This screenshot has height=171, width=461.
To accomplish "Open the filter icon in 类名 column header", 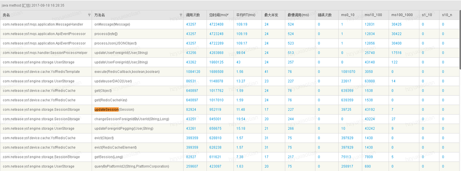I will pos(89,15).
